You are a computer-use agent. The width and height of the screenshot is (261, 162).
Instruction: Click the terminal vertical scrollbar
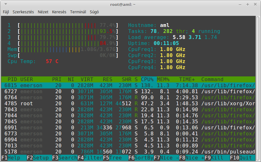pos(258,88)
